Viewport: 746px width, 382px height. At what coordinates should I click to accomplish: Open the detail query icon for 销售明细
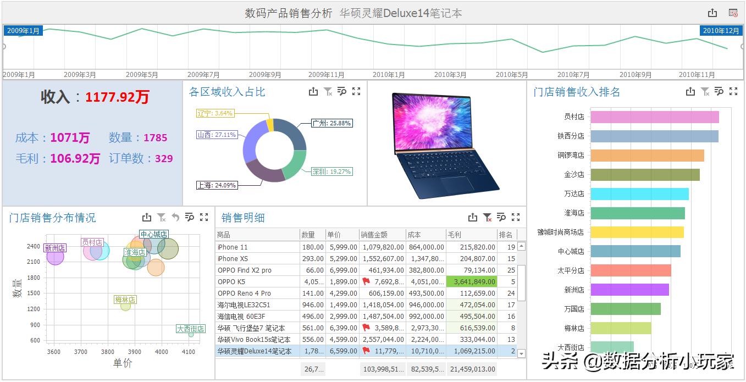click(x=501, y=217)
